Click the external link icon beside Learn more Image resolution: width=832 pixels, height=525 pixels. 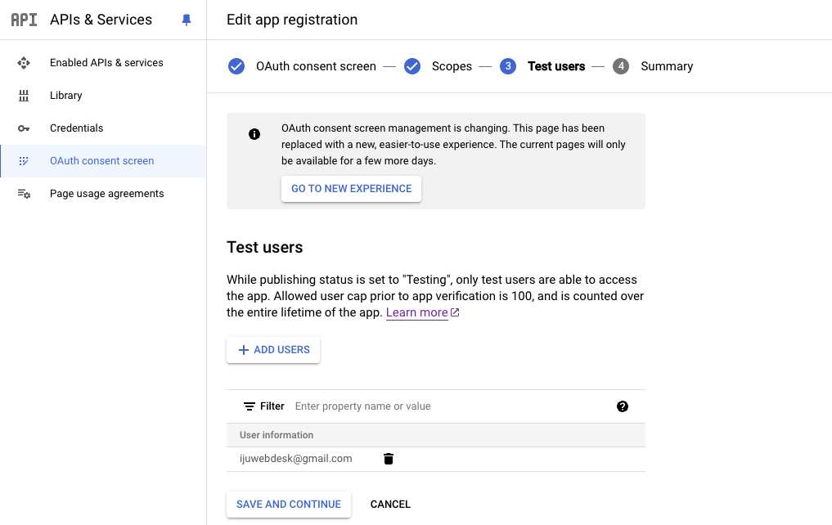coord(455,312)
